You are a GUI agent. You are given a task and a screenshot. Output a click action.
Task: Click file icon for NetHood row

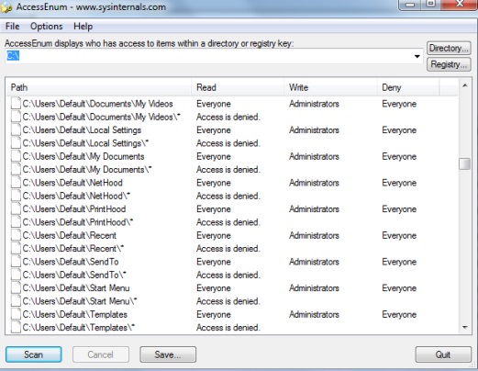16,183
